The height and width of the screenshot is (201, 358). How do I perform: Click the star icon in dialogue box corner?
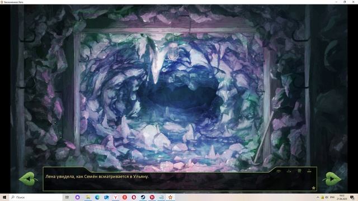(313, 188)
